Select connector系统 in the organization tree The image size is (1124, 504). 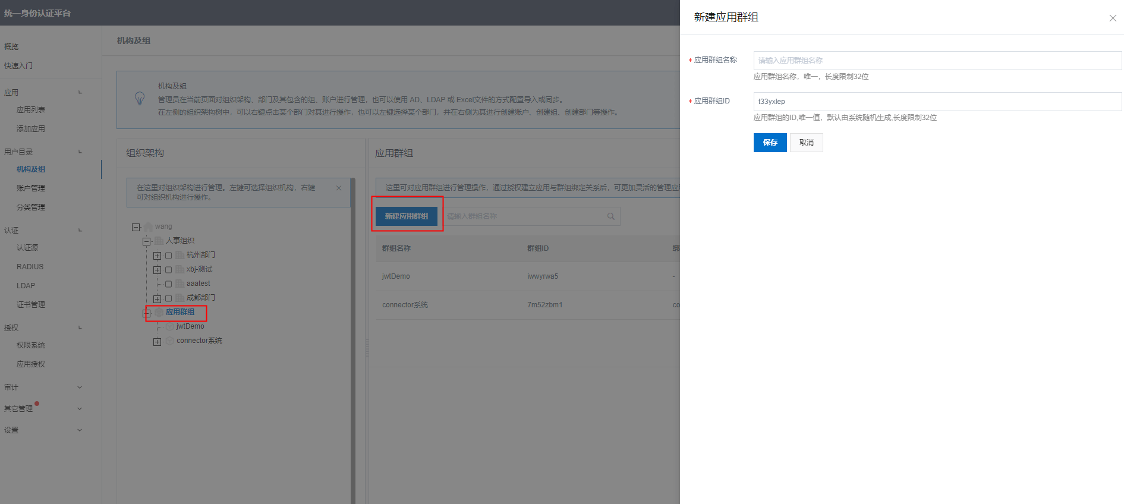click(199, 341)
